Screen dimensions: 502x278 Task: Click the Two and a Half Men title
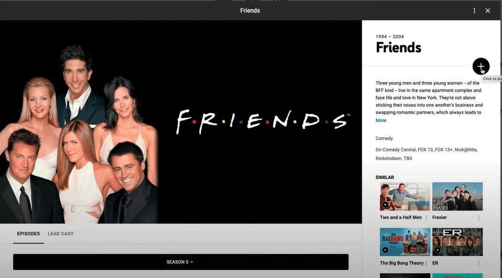click(401, 218)
